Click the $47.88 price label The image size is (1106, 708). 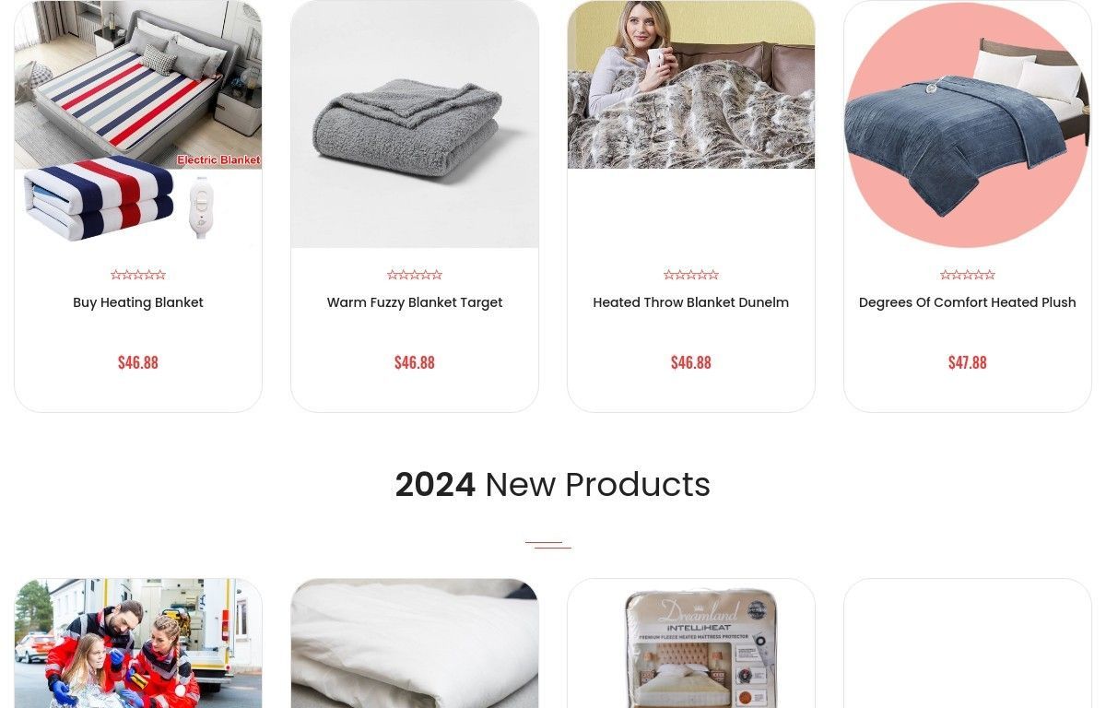click(968, 362)
